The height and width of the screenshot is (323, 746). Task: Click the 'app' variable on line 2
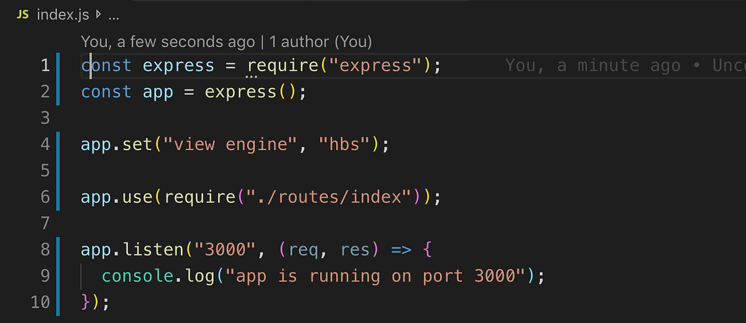pos(158,92)
